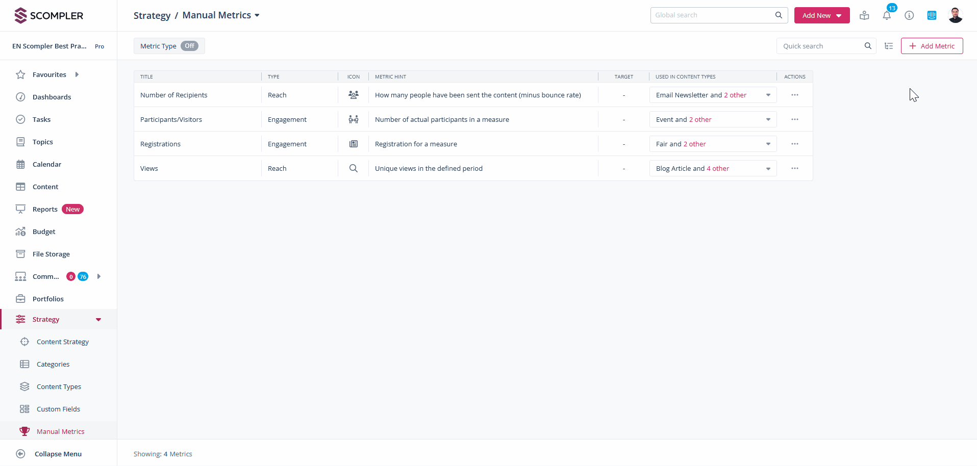Open the Reports menu item

(x=45, y=209)
